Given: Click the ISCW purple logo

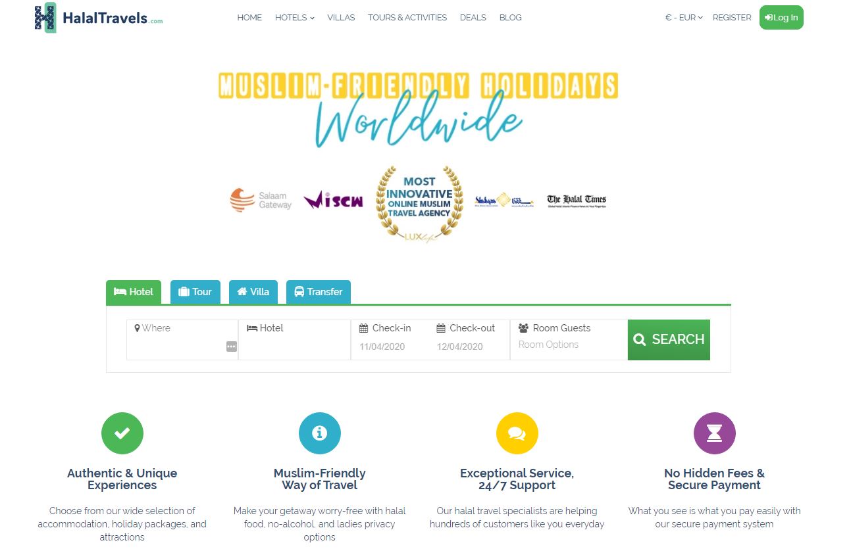Looking at the screenshot, I should click(333, 200).
